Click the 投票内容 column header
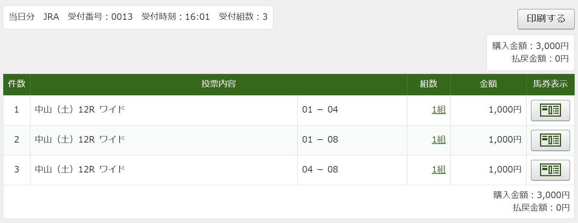The image size is (578, 223). pos(218,84)
